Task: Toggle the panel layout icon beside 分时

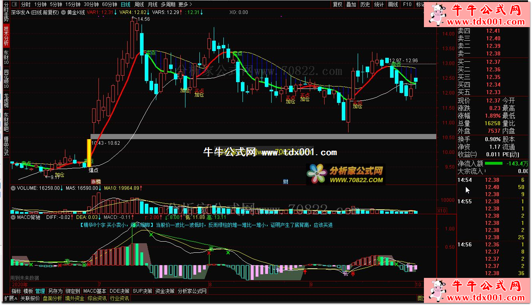Action: tap(14, 4)
